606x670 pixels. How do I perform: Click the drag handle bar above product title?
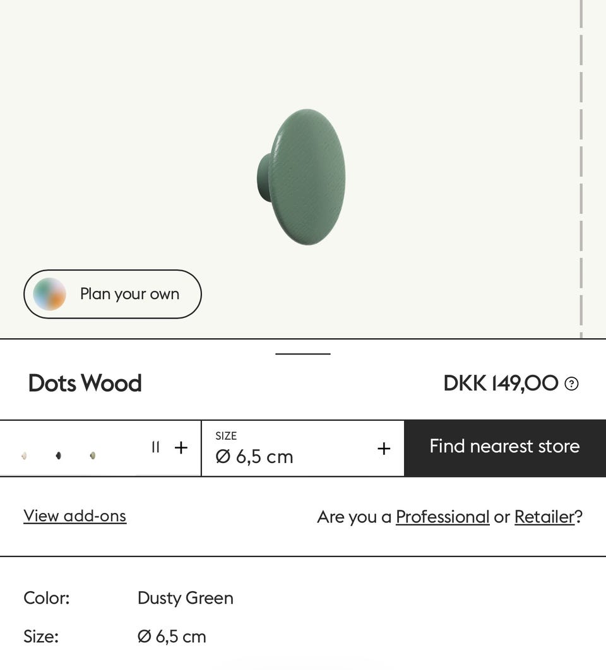tap(303, 354)
